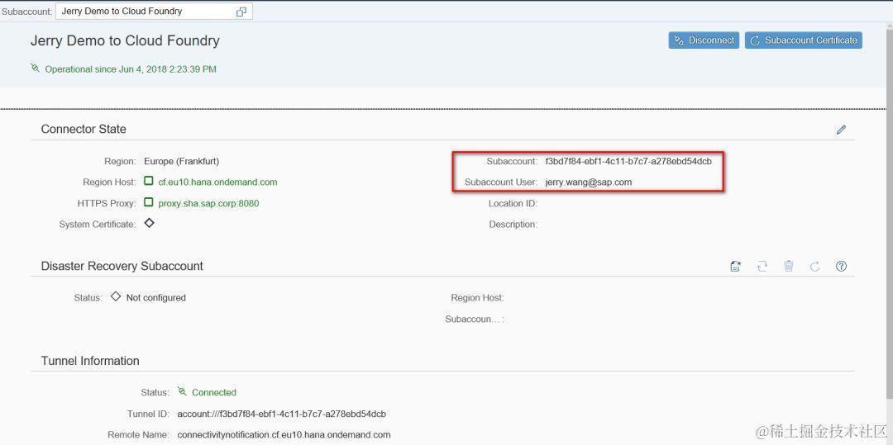This screenshot has height=445, width=893.
Task: Edit Connector State with pencil icon
Action: pyautogui.click(x=841, y=130)
